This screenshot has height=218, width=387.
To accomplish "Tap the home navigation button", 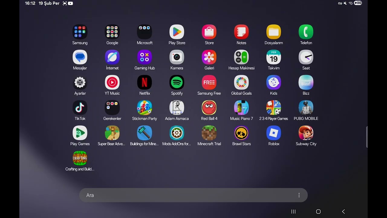I will pyautogui.click(x=318, y=212).
